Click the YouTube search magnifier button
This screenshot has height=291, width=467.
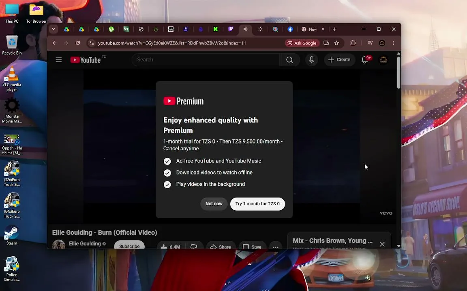pos(289,60)
